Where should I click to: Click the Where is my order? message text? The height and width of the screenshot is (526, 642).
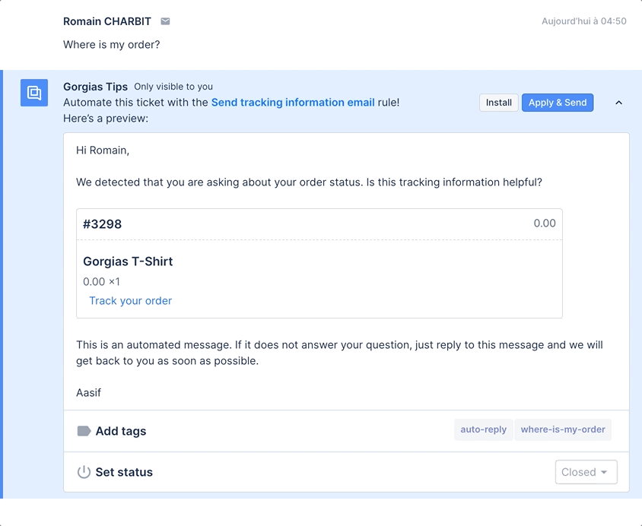[111, 45]
